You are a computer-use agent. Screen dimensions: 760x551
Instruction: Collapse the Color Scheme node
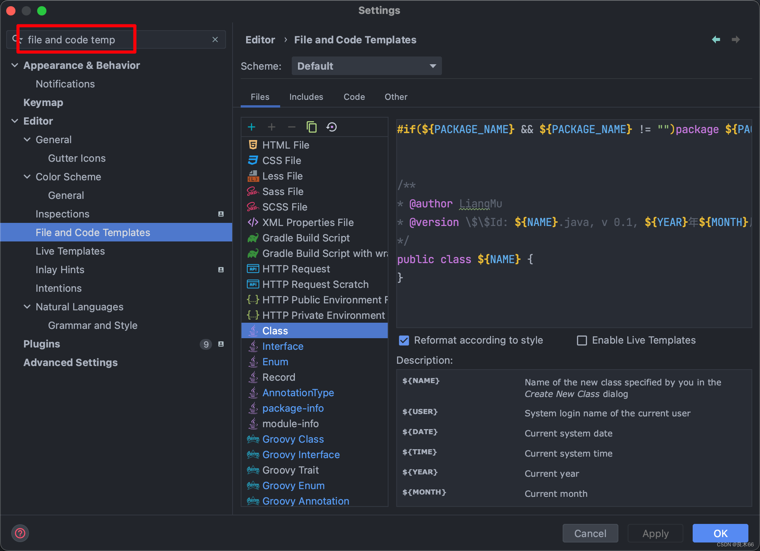[27, 176]
